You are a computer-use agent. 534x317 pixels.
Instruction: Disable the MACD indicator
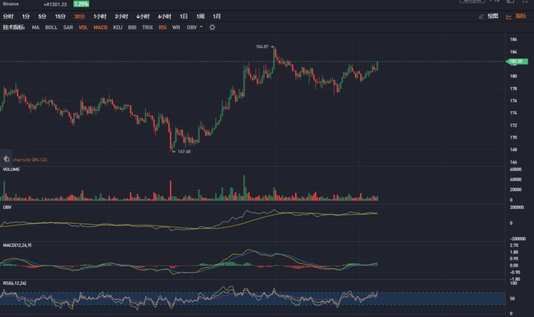click(100, 27)
